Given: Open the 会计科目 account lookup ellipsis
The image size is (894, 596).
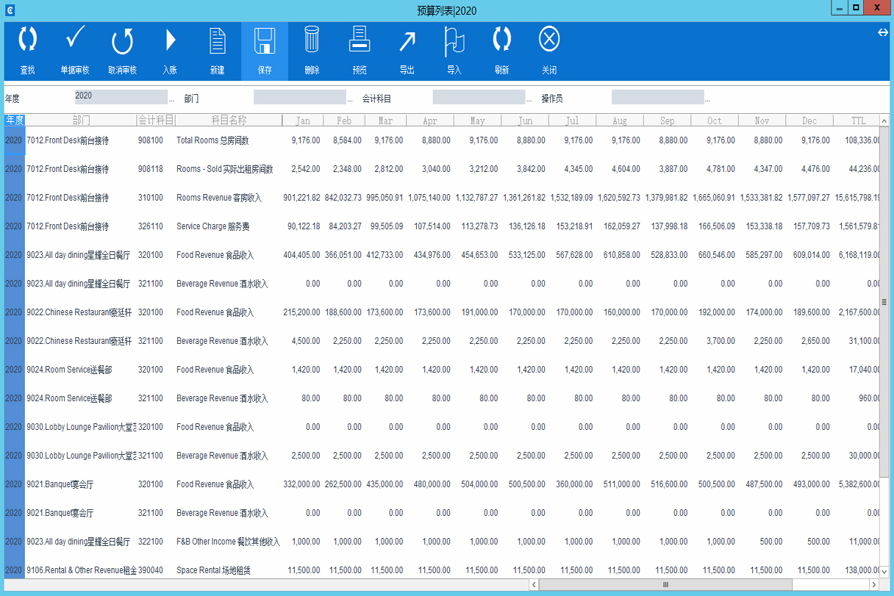Looking at the screenshot, I should [x=529, y=98].
